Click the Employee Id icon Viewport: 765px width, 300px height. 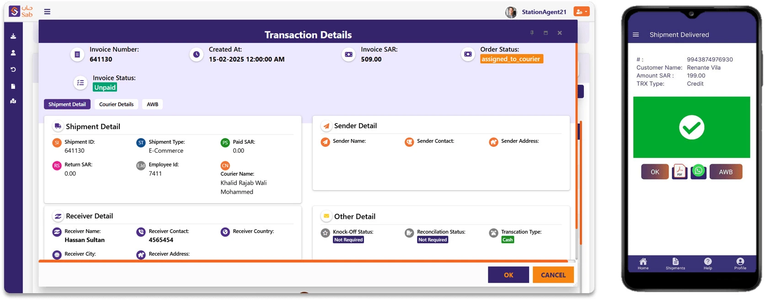click(141, 166)
